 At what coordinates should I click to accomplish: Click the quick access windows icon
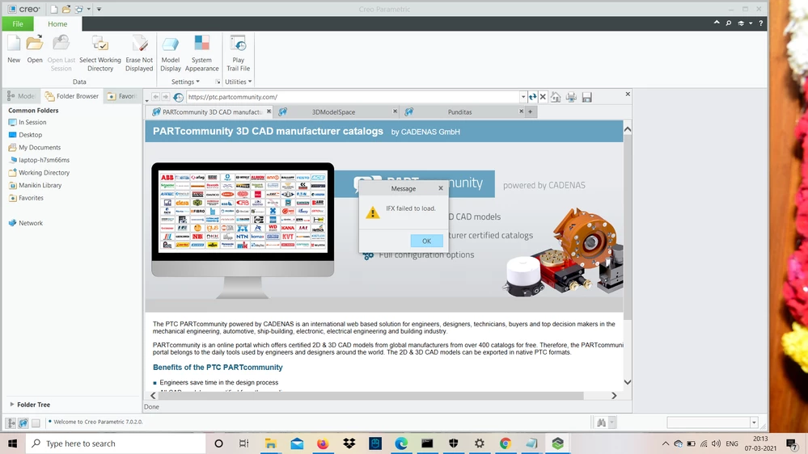[78, 9]
